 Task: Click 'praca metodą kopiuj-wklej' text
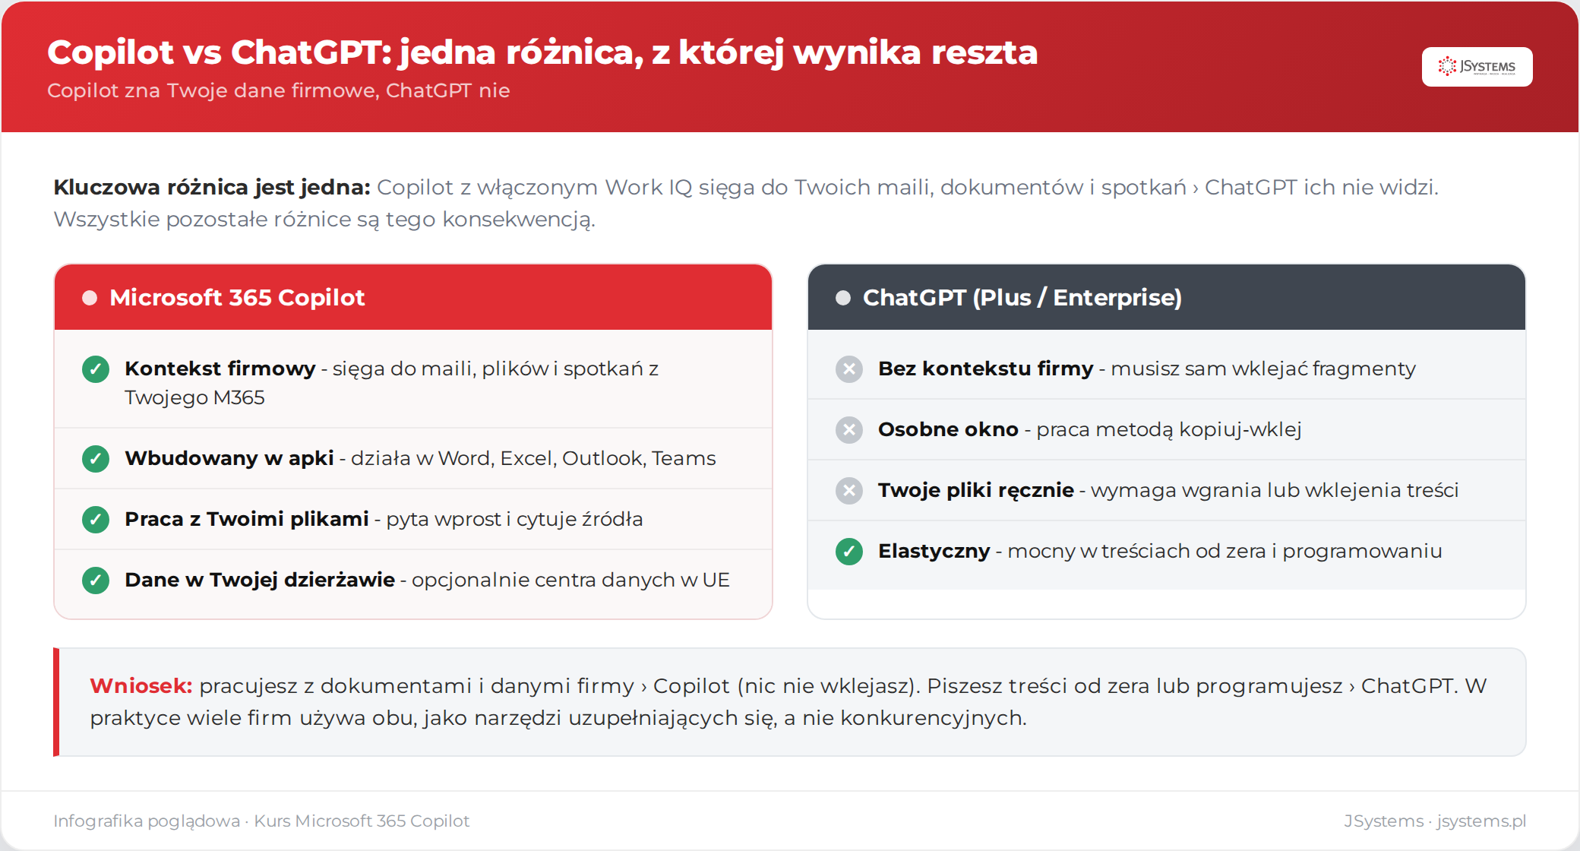[1169, 429]
